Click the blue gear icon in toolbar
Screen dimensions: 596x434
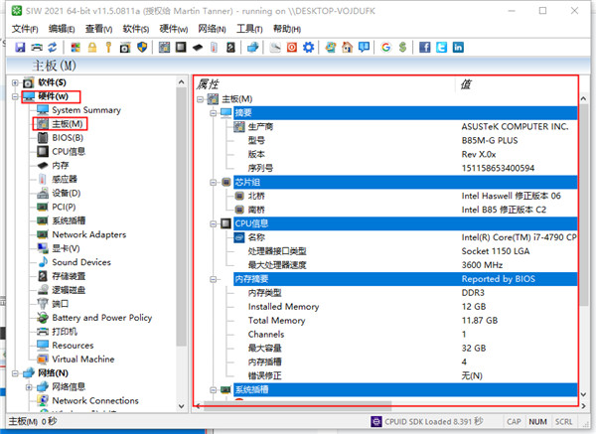click(309, 47)
